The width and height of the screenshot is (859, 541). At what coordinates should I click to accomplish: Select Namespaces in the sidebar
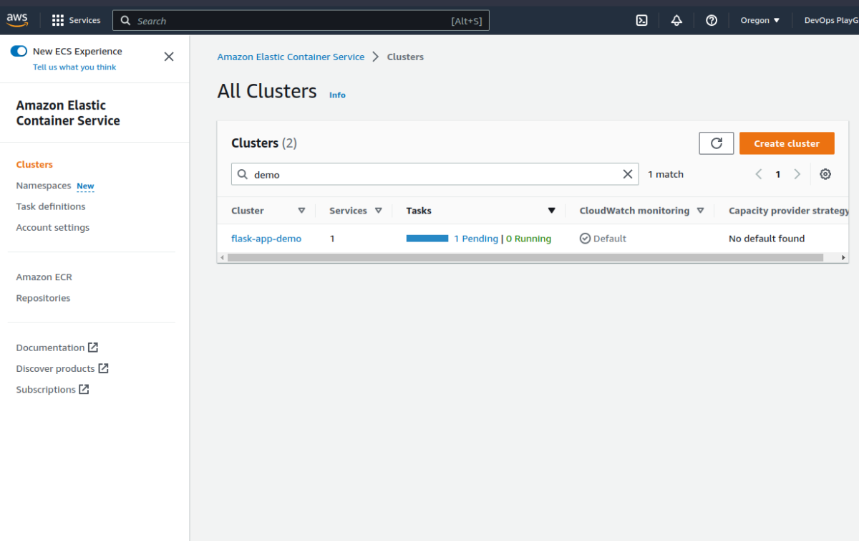pos(44,186)
